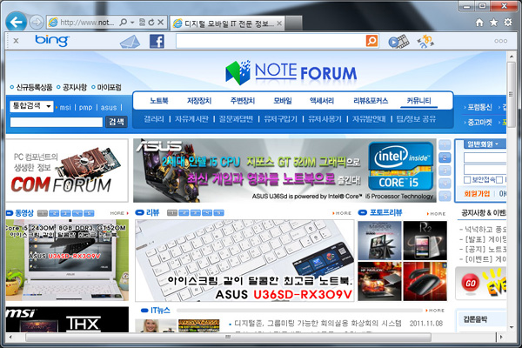522x348 pixels.
Task: Click the 회원가입 sign-up link
Action: [477, 193]
